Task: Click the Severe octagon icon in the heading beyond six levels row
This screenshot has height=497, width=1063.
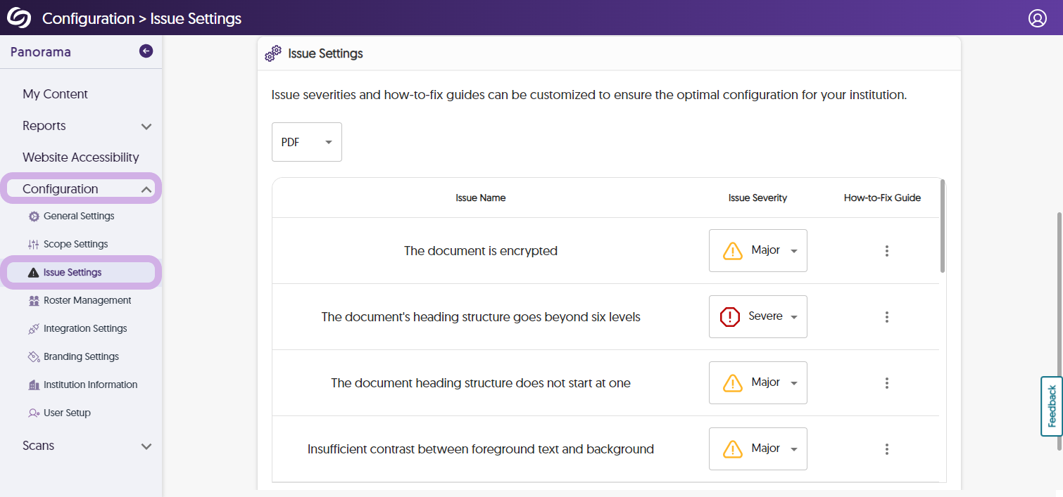Action: point(730,317)
